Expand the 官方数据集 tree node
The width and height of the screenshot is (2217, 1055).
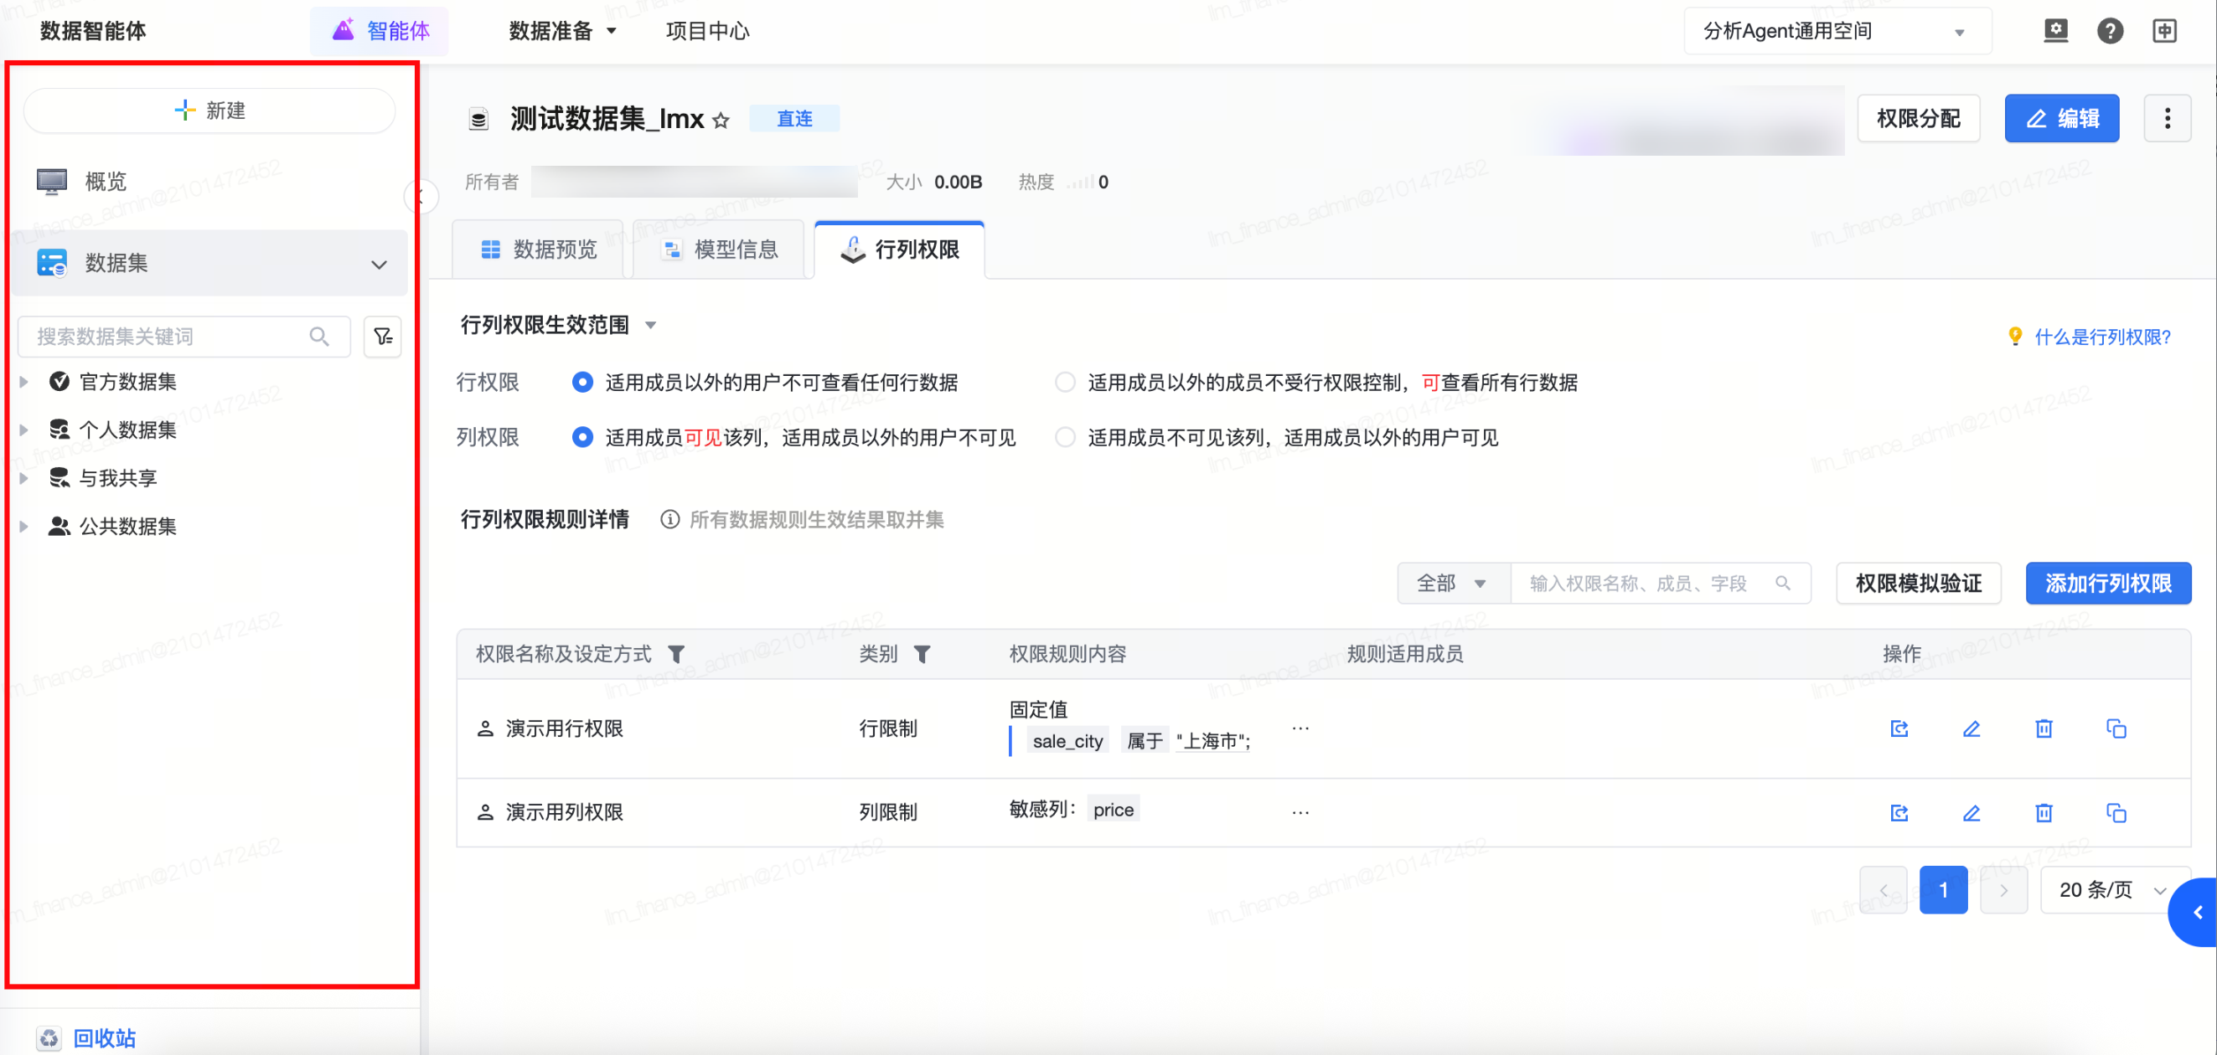click(x=24, y=382)
